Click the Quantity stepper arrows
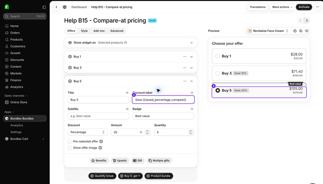 click(x=191, y=132)
